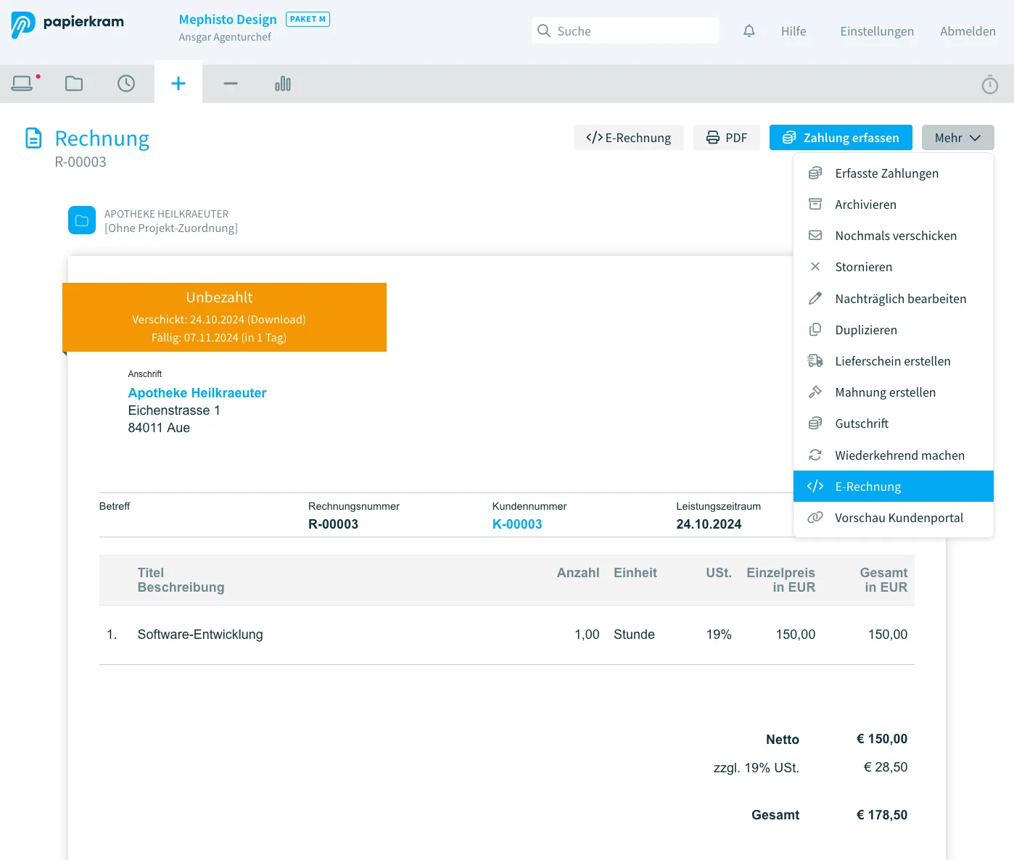Open the laptop dashboard tab icon
The height and width of the screenshot is (860, 1014).
point(22,83)
